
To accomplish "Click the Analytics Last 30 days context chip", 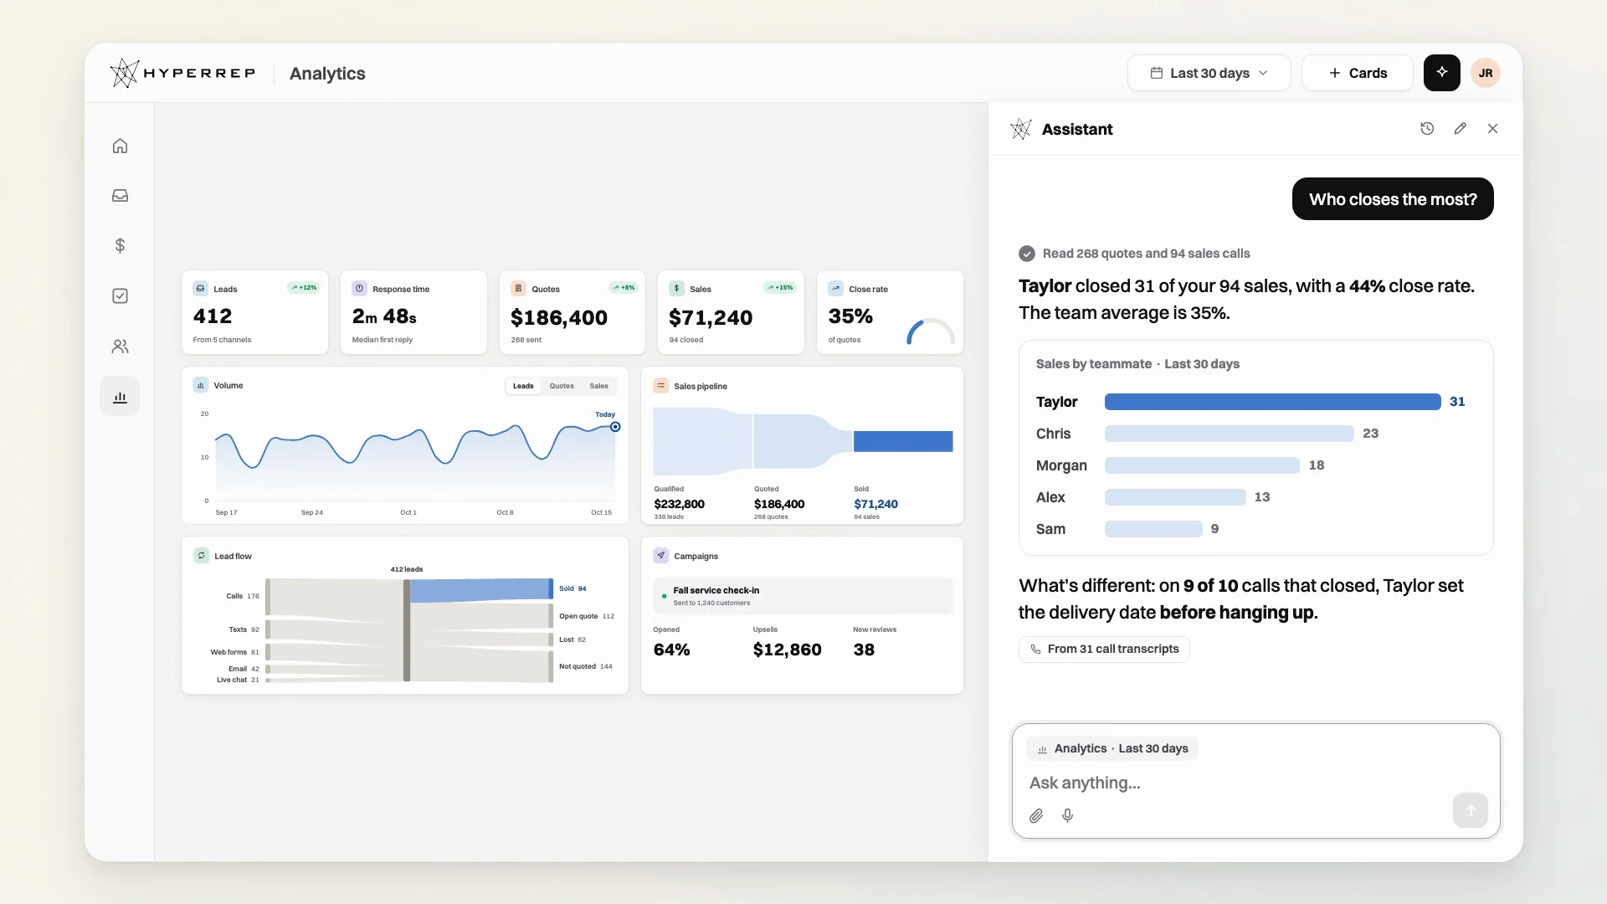I will tap(1112, 748).
